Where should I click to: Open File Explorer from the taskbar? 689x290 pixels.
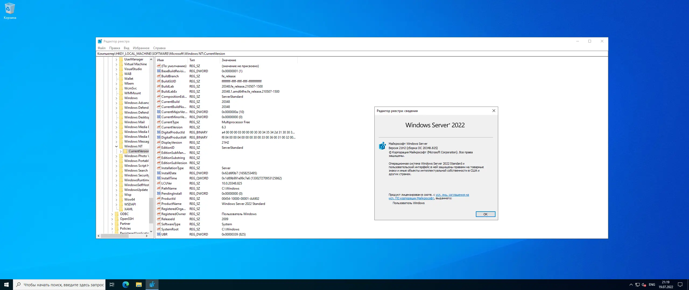[139, 285]
